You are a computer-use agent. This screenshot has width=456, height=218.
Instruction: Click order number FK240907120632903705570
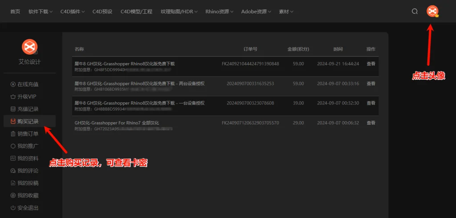click(250, 123)
